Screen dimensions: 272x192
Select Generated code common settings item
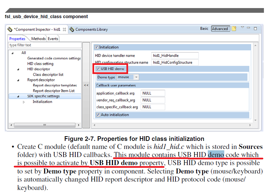click(54, 58)
